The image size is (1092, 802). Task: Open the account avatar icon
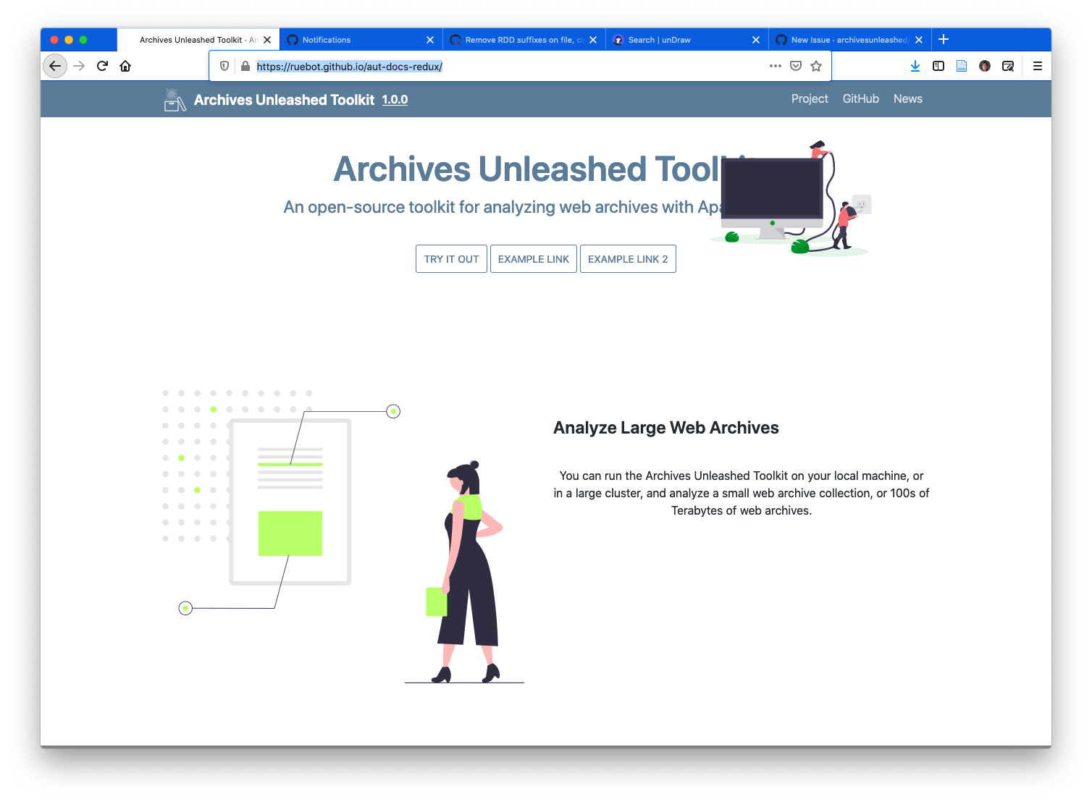tap(985, 66)
